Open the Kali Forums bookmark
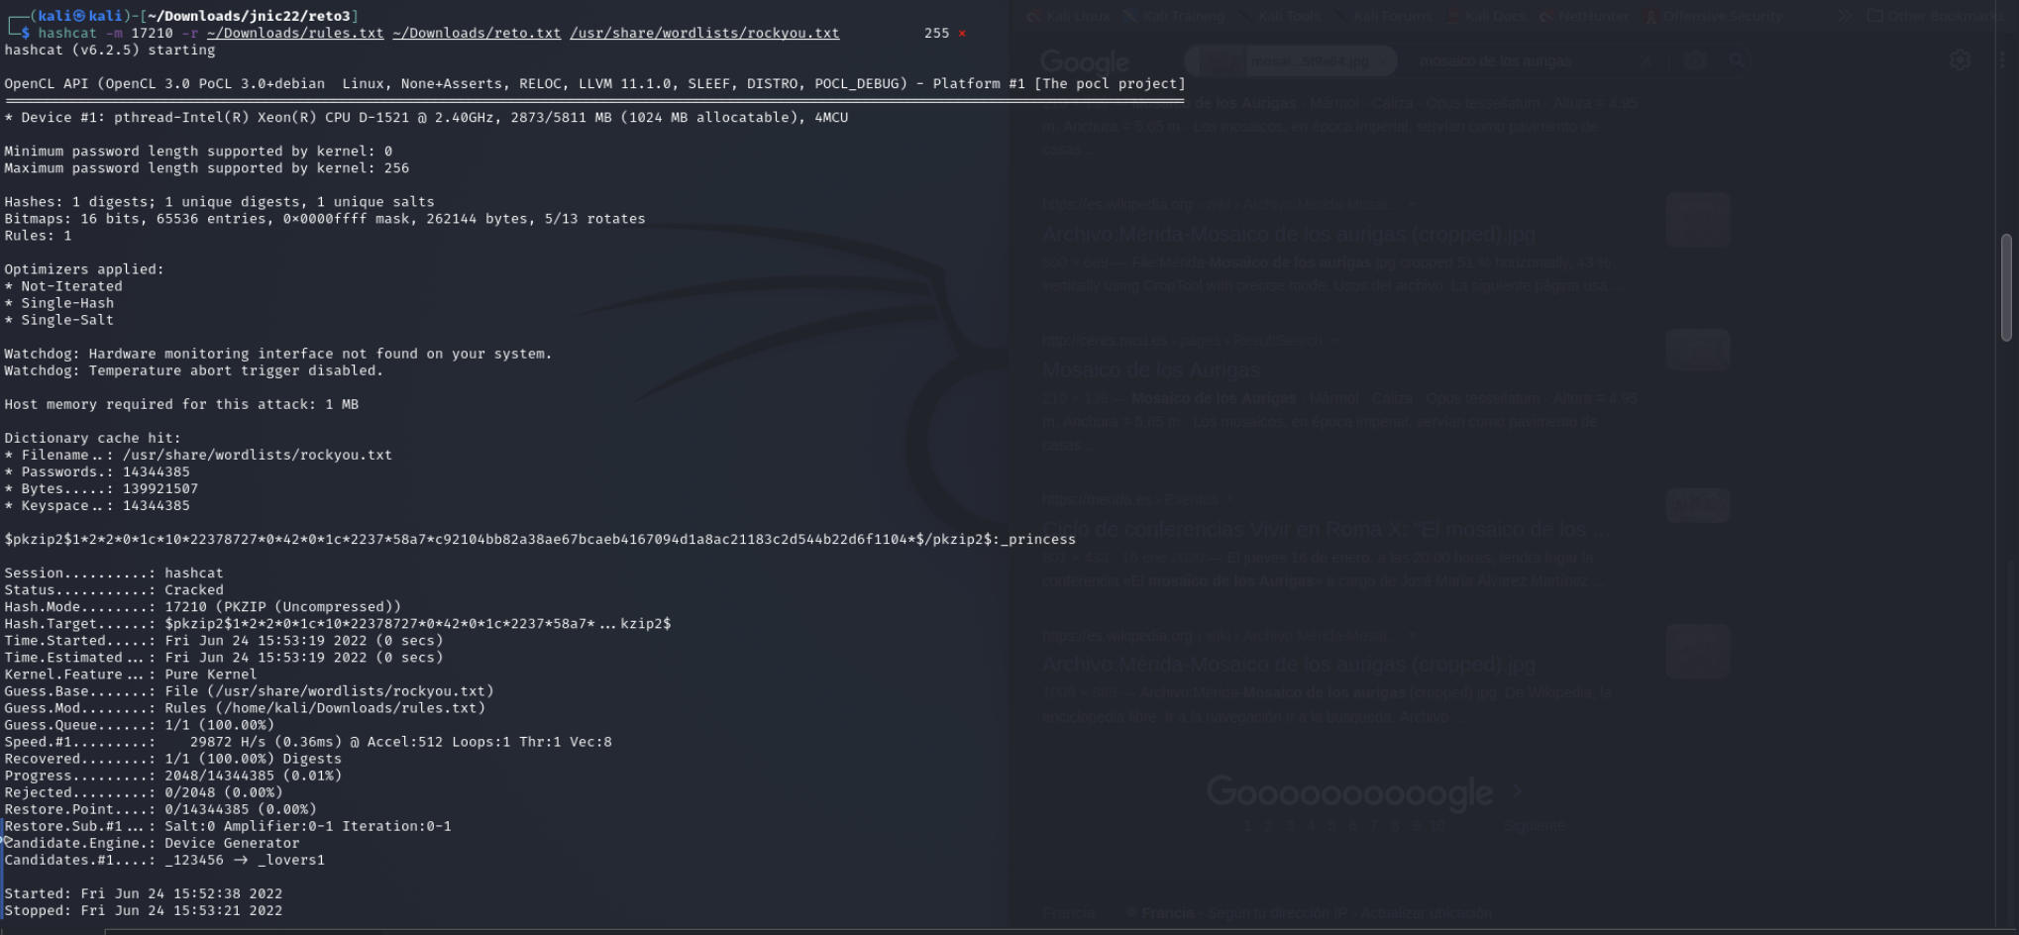Viewport: 2019px width, 935px height. tap(1383, 16)
